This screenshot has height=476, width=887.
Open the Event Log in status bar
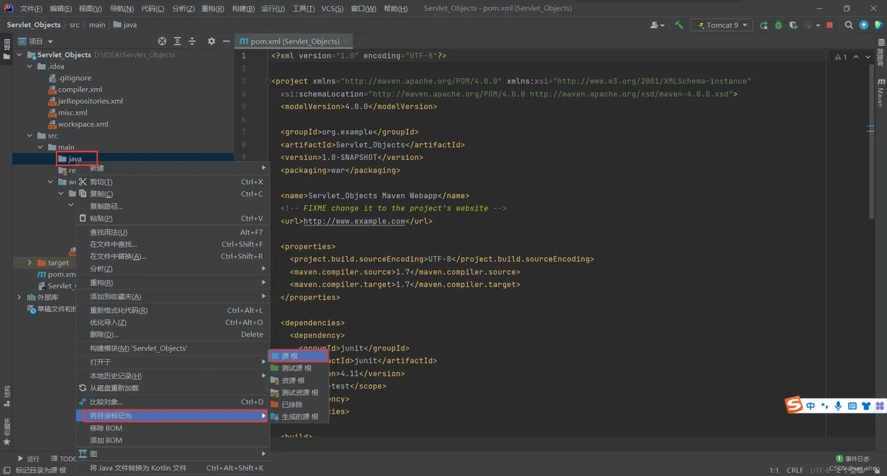point(853,459)
